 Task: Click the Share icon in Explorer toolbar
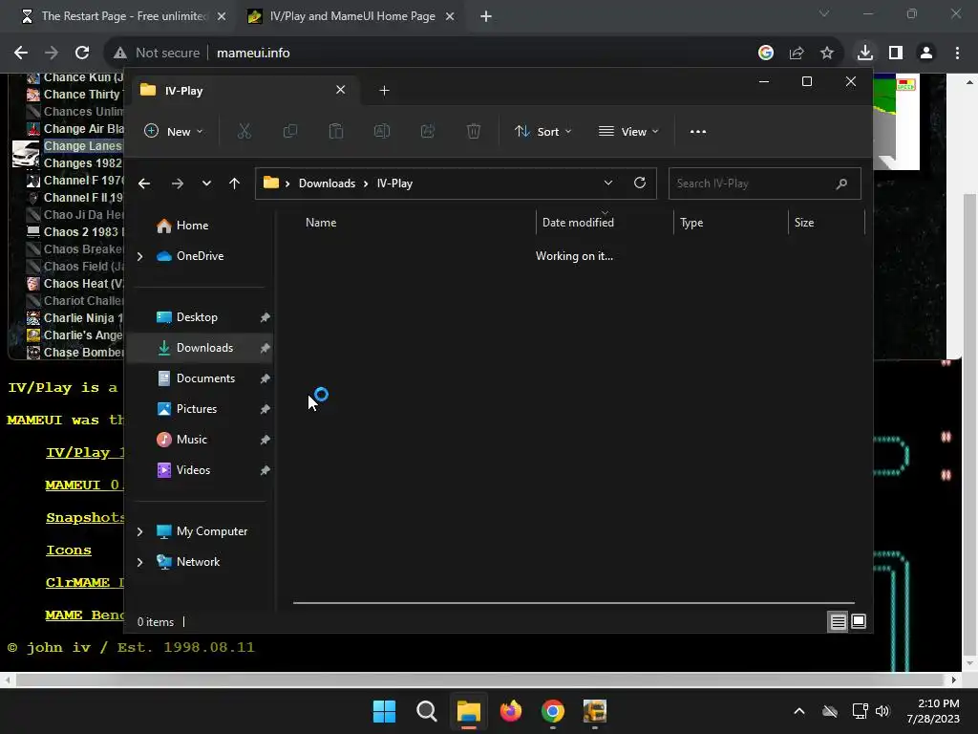(428, 131)
